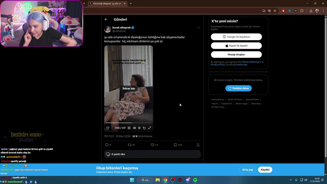
Task: Mute the video with the speaker icon
Action: coord(134,128)
